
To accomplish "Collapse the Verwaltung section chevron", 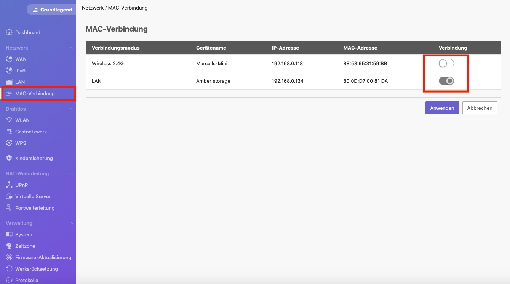I will pos(71,223).
